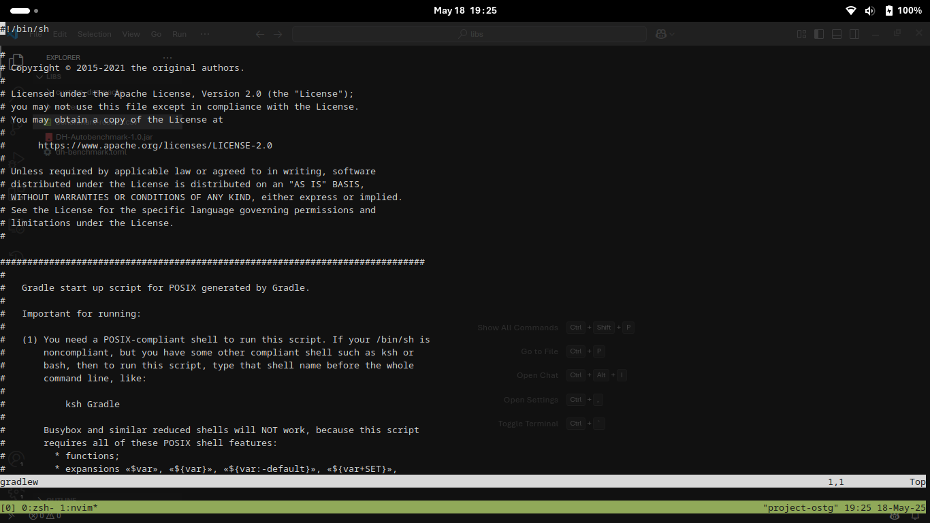The image size is (930, 523).
Task: Click the "Important for running:" comment line
Action: pyautogui.click(x=82, y=313)
